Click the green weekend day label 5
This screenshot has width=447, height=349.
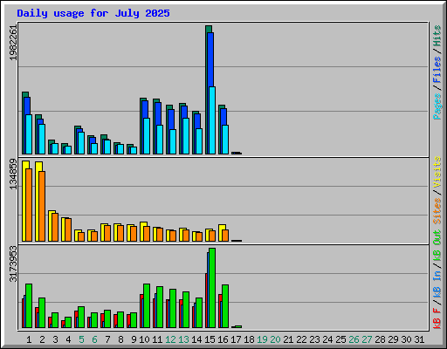[81, 339]
